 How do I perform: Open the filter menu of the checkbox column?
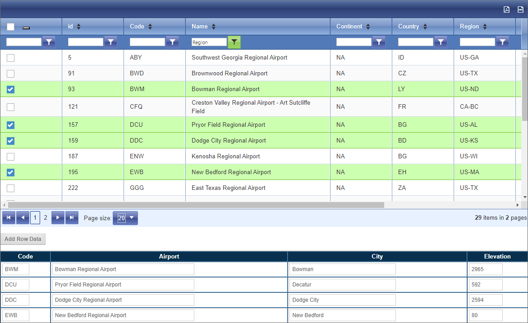[x=49, y=42]
